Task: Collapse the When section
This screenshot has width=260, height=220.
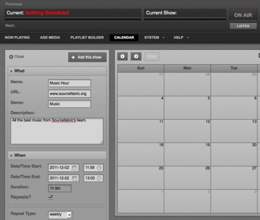Action: tap(57, 155)
